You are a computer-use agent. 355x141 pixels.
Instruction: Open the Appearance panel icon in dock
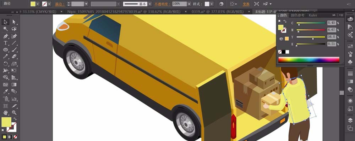click(350, 101)
